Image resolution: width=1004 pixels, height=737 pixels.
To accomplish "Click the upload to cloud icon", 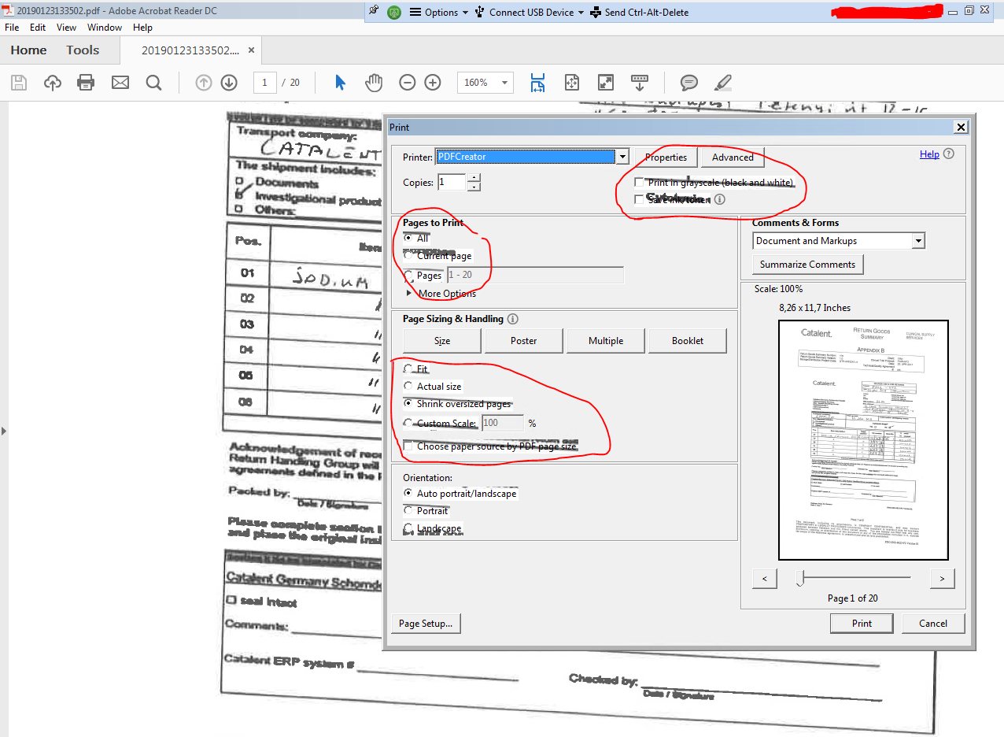I will pos(53,83).
